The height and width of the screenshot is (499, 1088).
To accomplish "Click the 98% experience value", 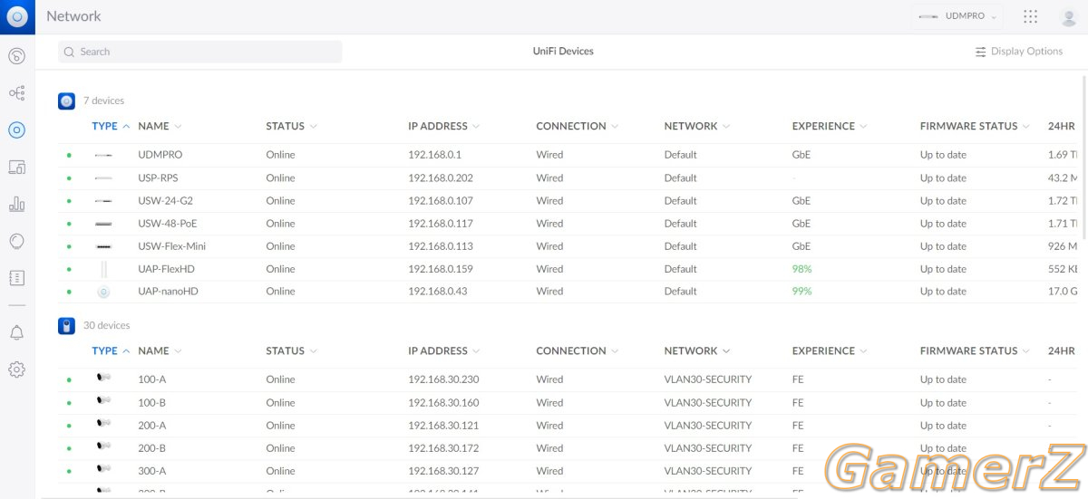I will pyautogui.click(x=801, y=269).
